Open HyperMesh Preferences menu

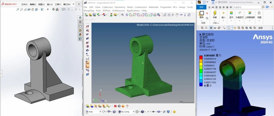(119, 11)
